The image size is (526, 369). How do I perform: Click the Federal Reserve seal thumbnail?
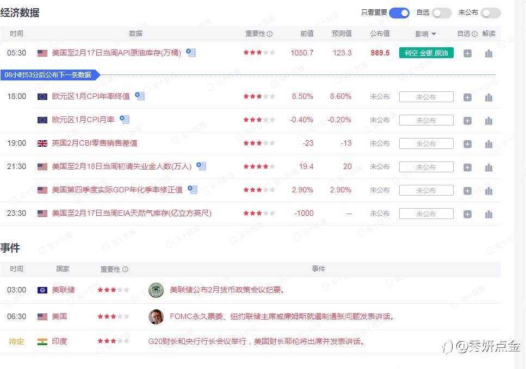pos(156,290)
